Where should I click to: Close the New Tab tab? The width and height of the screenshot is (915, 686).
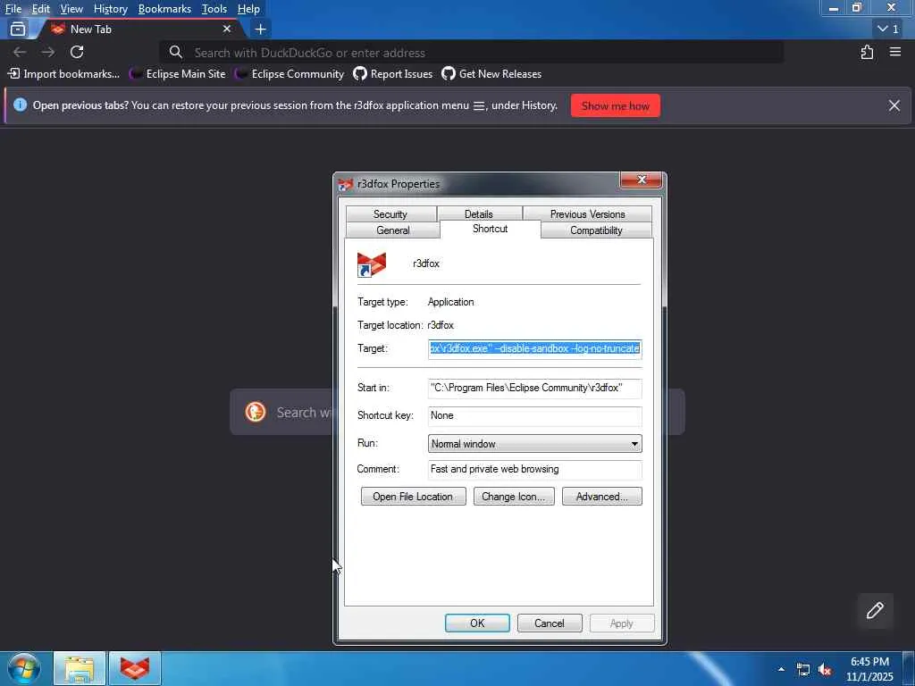point(227,29)
